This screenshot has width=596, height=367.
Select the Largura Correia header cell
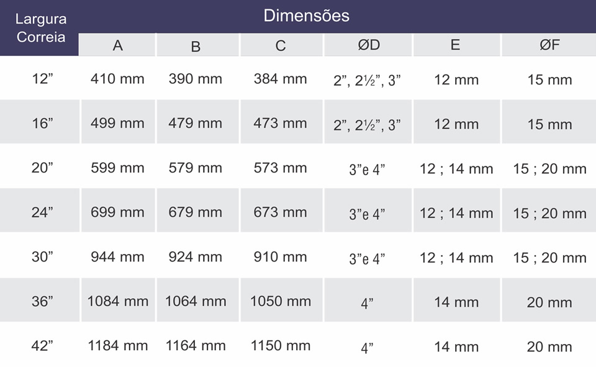[39, 28]
